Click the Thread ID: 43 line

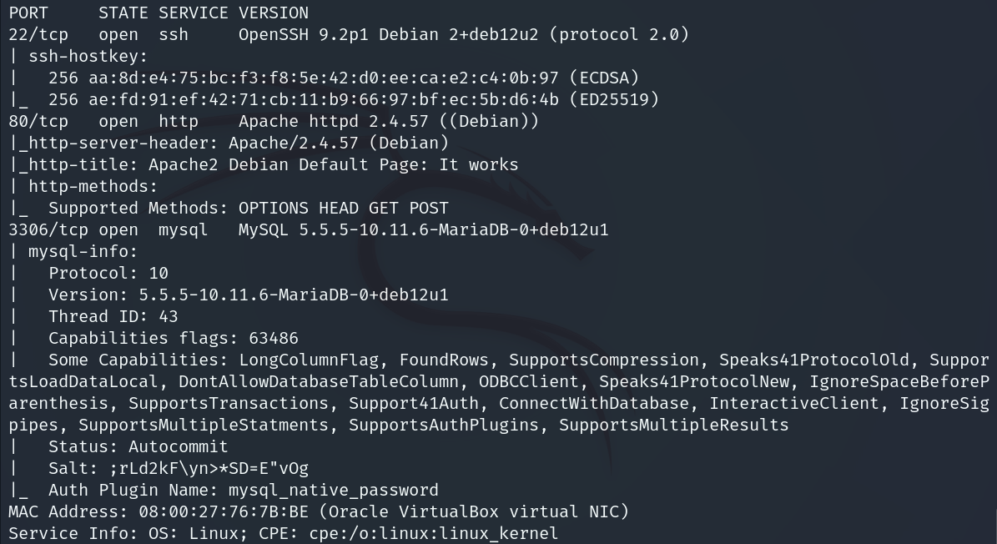pos(113,317)
